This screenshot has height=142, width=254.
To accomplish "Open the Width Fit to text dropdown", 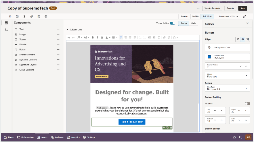I will click(x=227, y=76).
